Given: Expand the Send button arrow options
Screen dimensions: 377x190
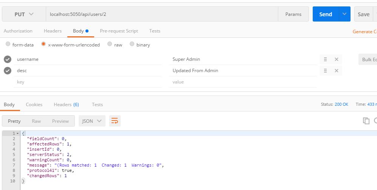Looking at the screenshot, I should 344,14.
